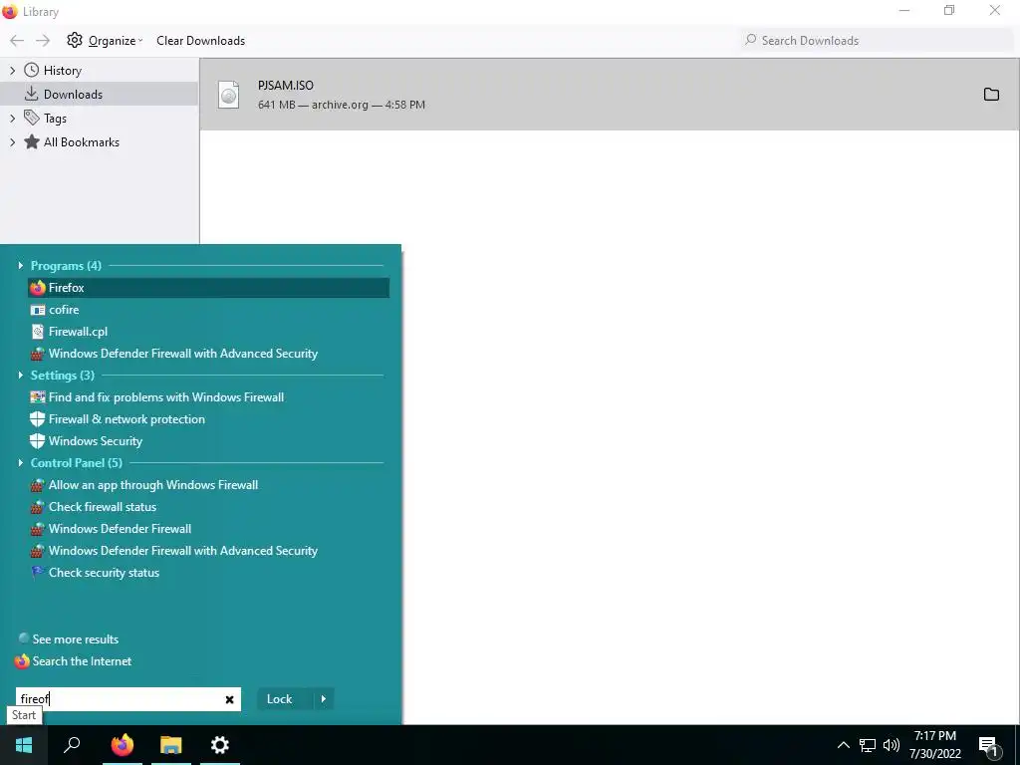Click the Firewall.cpl file icon

click(38, 332)
